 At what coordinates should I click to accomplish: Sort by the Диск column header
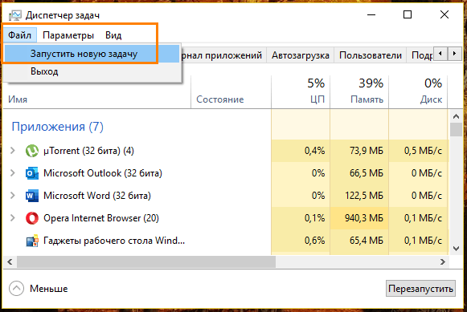tap(418, 92)
